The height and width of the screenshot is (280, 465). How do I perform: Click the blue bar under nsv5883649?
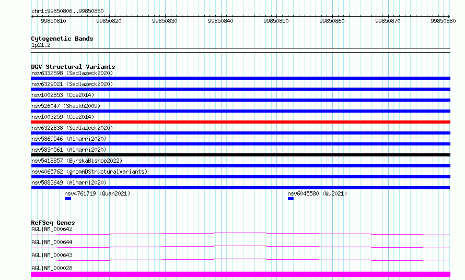click(240, 188)
